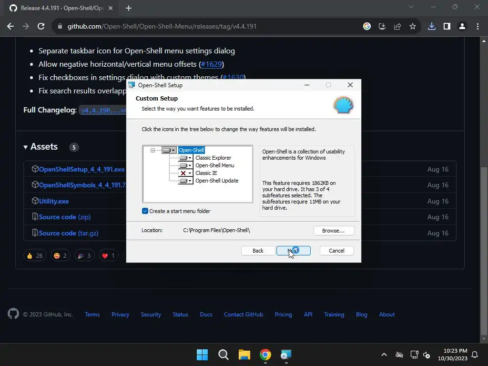The width and height of the screenshot is (488, 366).
Task: Open Chrome profile icon
Action: click(462, 27)
